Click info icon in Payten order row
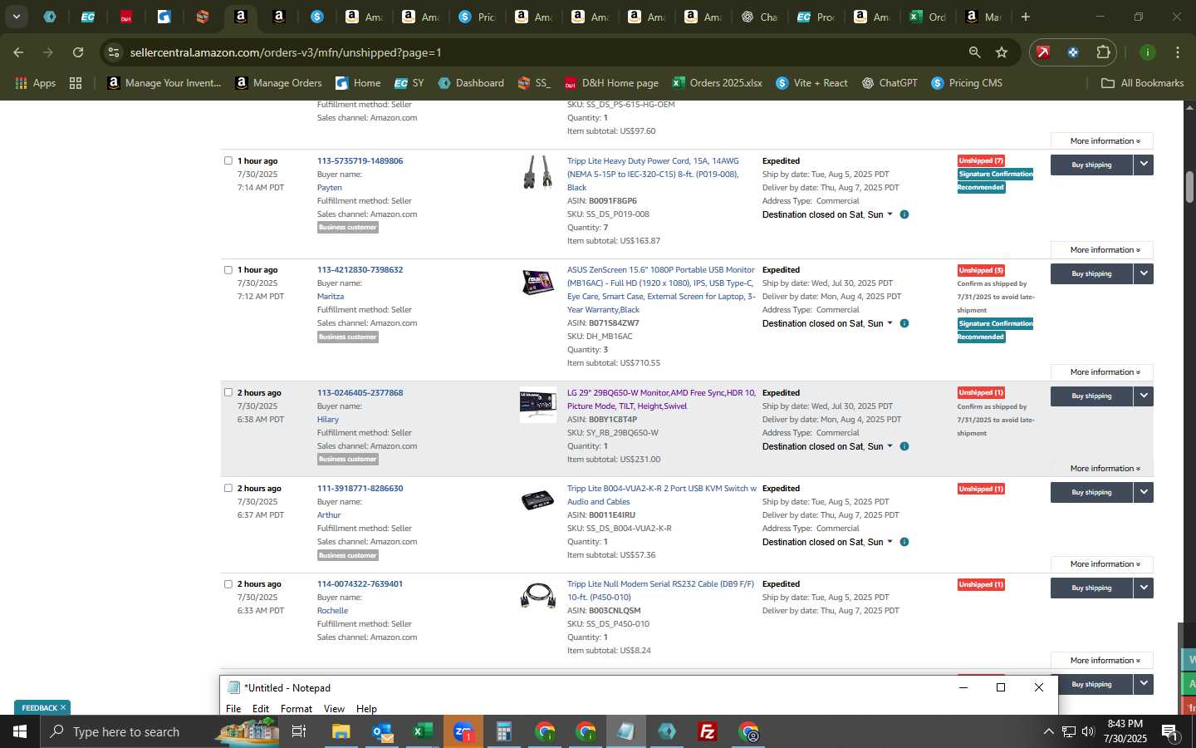1196x748 pixels. 904,214
